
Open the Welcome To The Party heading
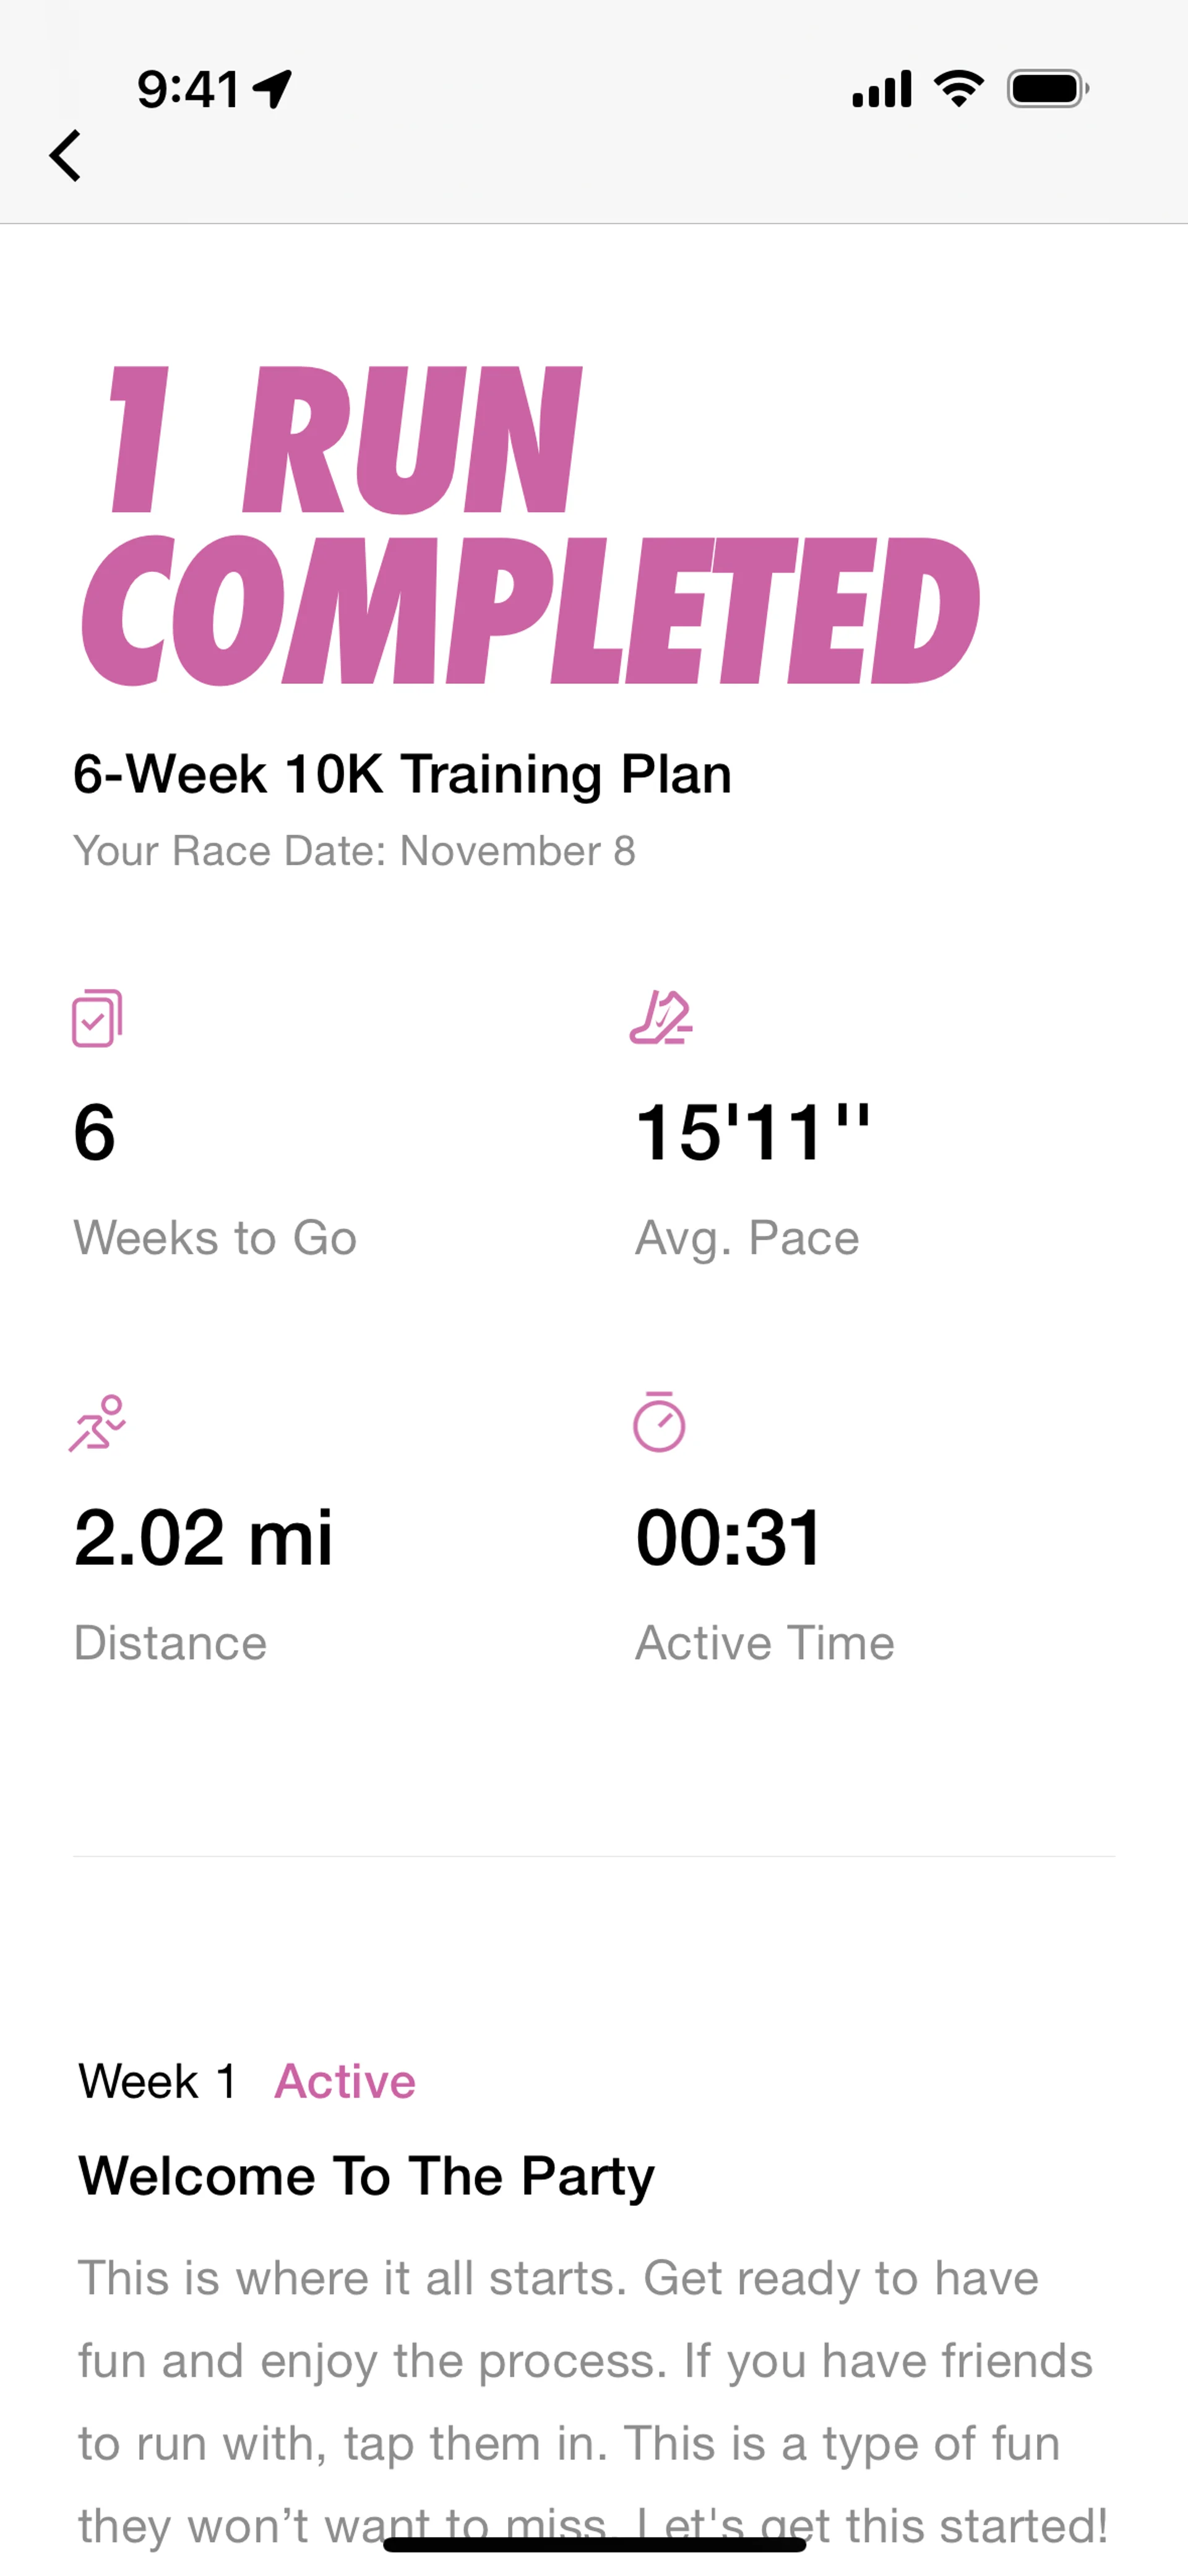coord(366,2175)
